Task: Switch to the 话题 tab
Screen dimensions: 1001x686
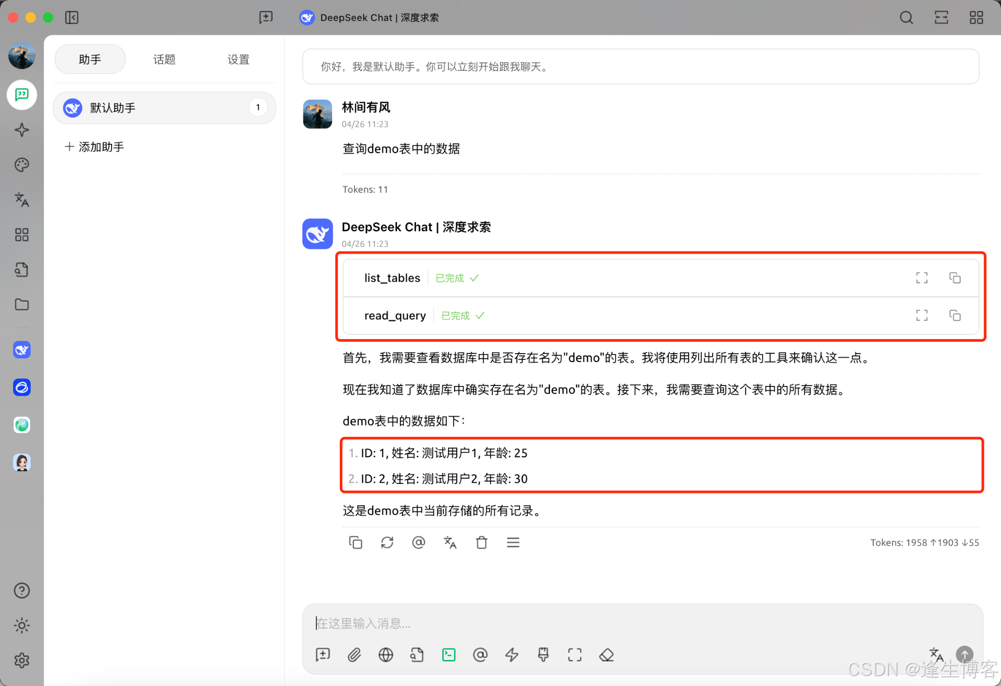Action: (164, 59)
